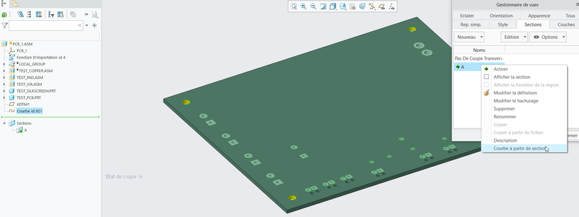This screenshot has width=579, height=217.
Task: Click the green model cube icon
Action: [x=4, y=14]
